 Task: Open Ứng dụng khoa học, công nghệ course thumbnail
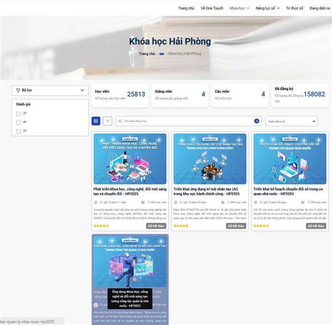(130, 261)
